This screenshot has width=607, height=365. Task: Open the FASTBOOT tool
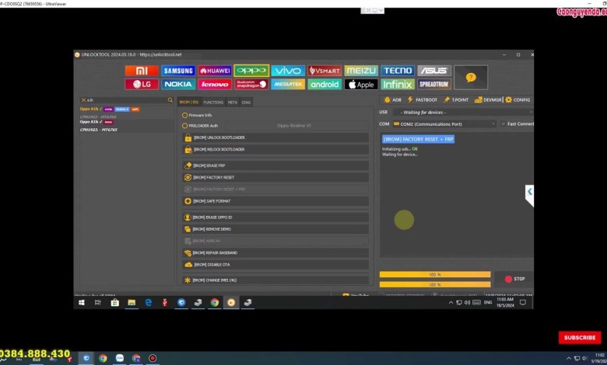pos(423,99)
